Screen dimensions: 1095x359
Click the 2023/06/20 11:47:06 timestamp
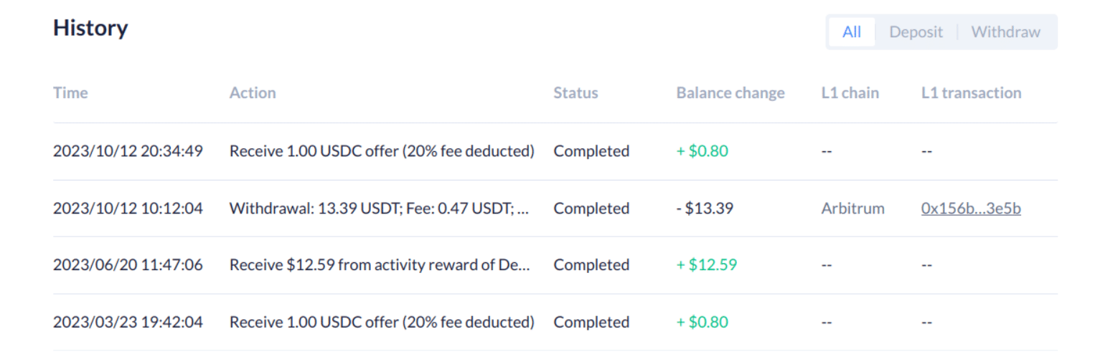(128, 265)
